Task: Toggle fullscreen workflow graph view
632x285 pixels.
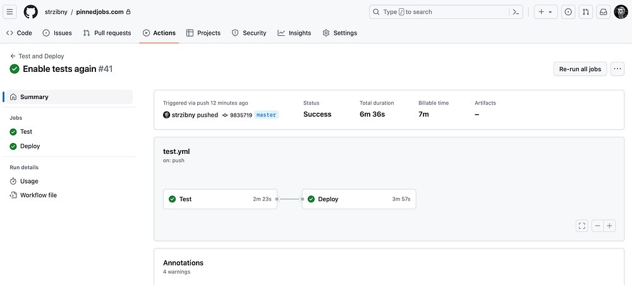Action: (582, 226)
